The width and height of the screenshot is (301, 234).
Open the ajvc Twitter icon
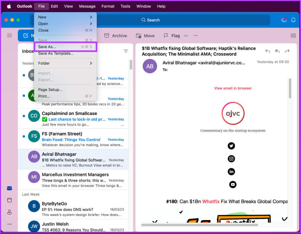click(x=231, y=146)
